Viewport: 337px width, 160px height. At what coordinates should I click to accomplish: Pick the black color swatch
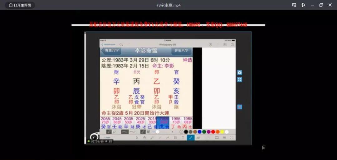click(186, 132)
